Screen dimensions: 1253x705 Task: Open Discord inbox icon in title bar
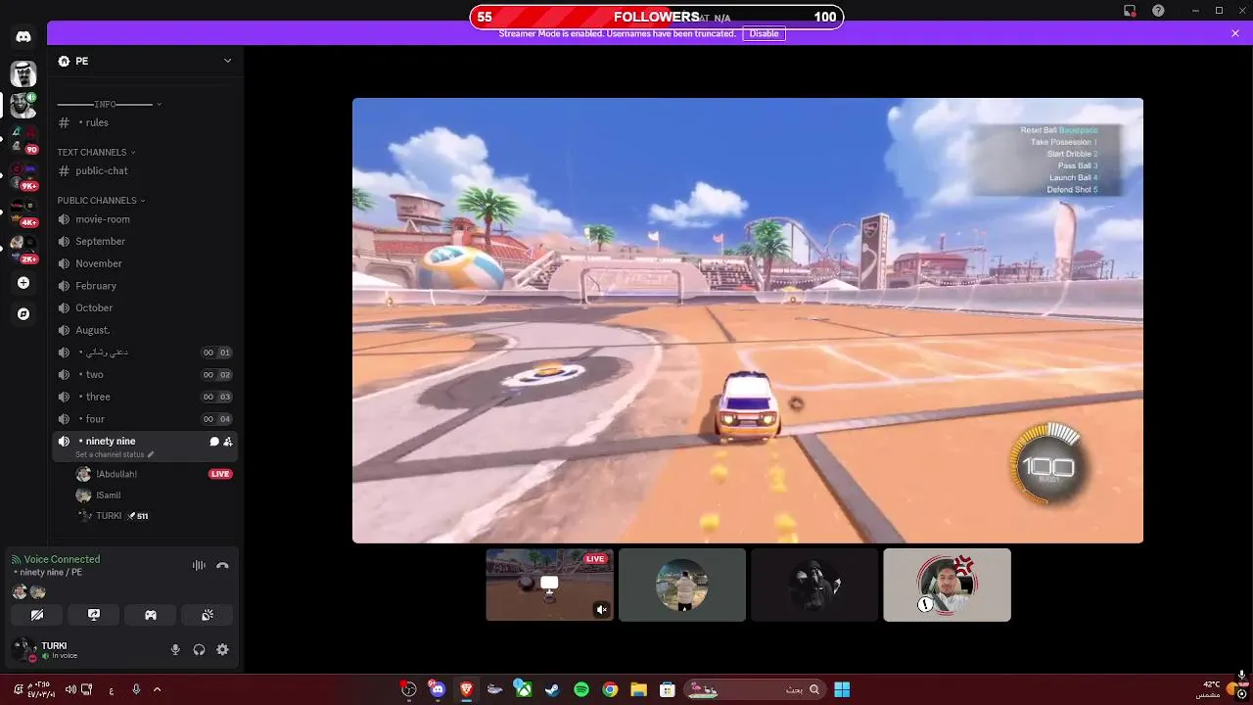[1130, 11]
